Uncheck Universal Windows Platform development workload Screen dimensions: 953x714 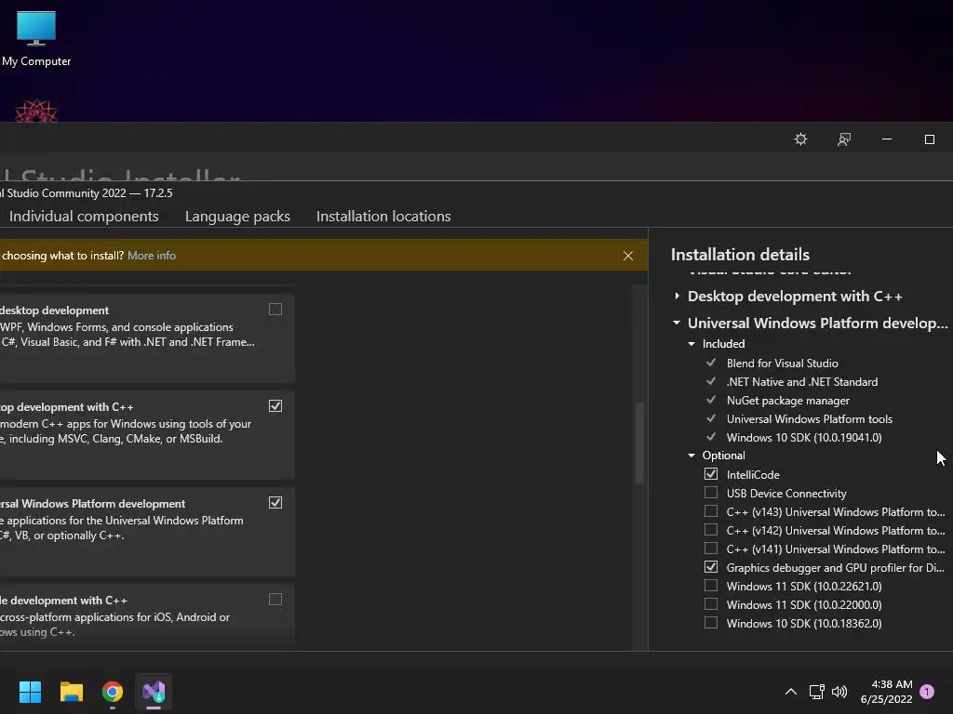tap(275, 503)
